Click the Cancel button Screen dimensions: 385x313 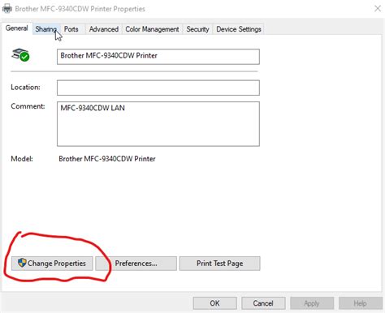[x=263, y=303]
